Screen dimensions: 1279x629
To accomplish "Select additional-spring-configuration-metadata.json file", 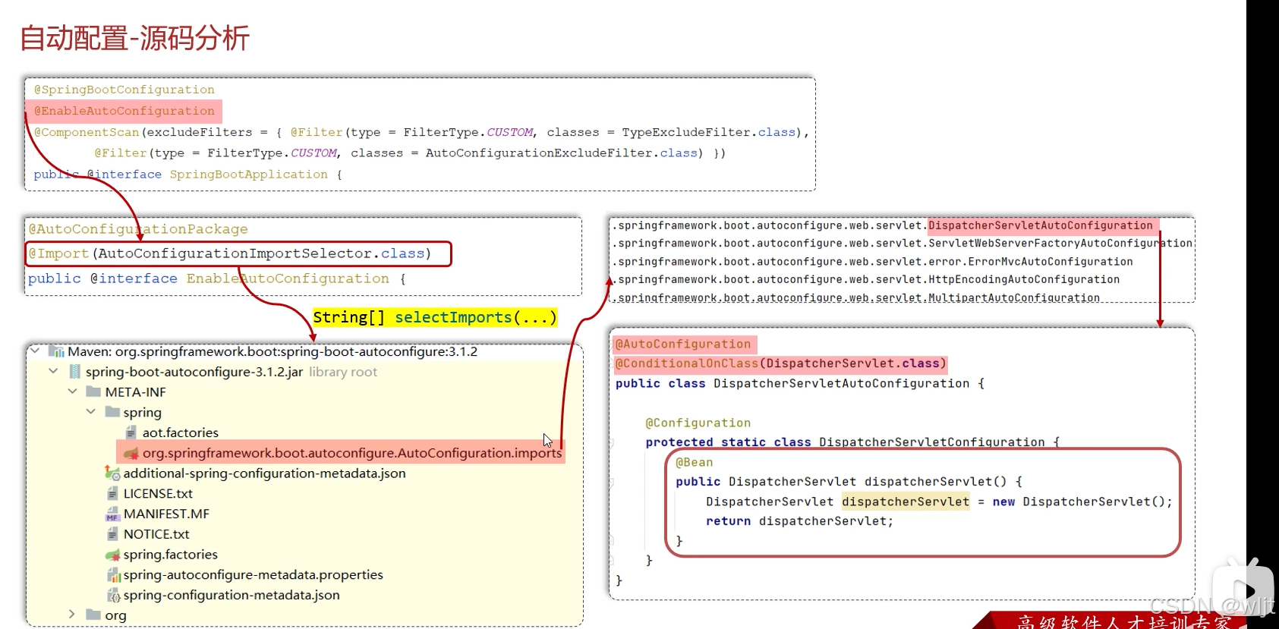I will [x=264, y=473].
